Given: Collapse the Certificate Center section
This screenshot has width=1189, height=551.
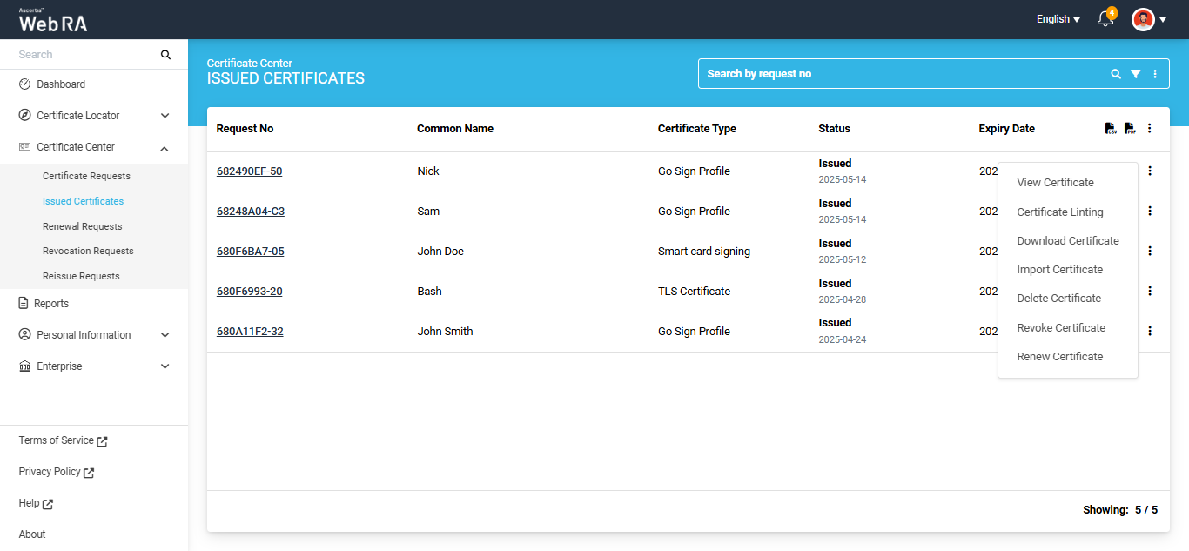Looking at the screenshot, I should coord(94,147).
